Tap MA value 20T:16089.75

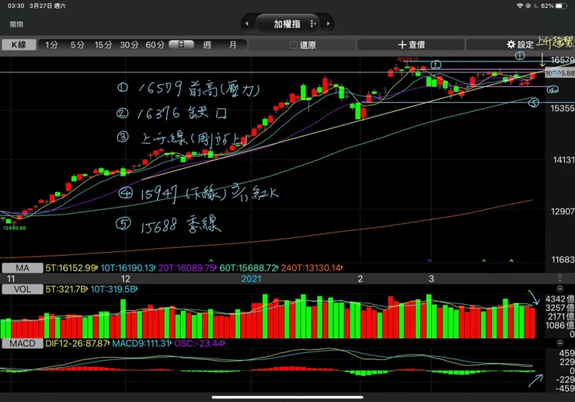click(187, 268)
